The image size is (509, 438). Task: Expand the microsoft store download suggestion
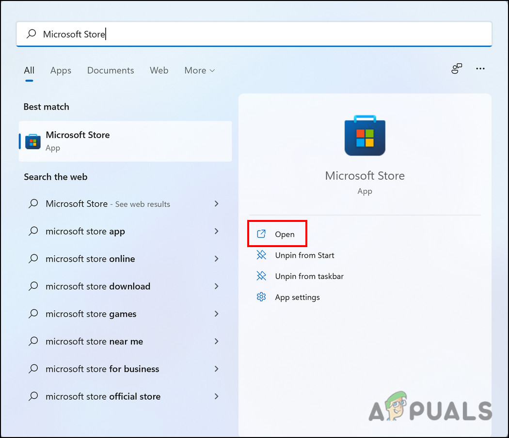216,286
